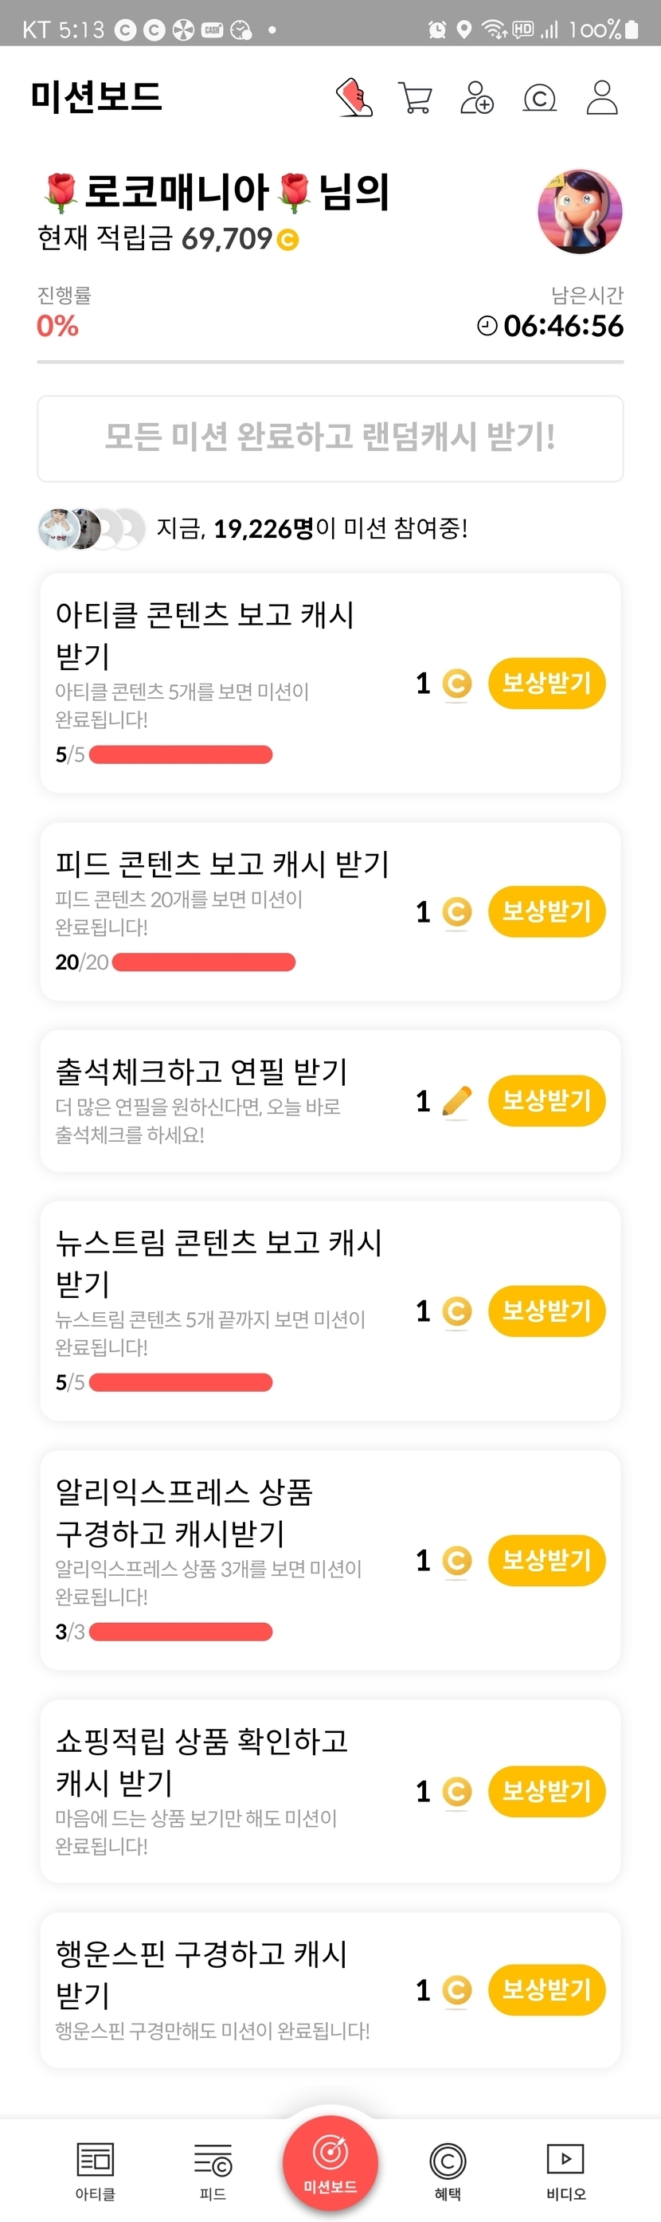This screenshot has width=661, height=2222.
Task: Tap the gold coin beside current savings
Action: pyautogui.click(x=287, y=240)
